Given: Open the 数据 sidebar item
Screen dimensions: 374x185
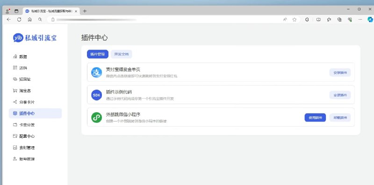Looking at the screenshot, I should 20,57.
